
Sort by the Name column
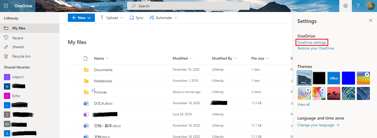point(101,58)
